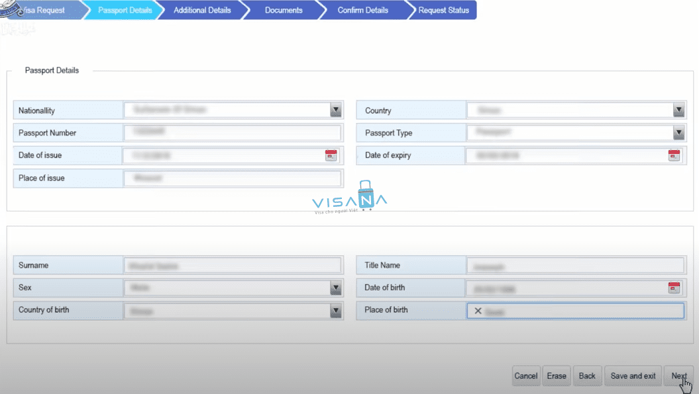Switch to the Additional Details step
699x394 pixels.
pyautogui.click(x=202, y=10)
